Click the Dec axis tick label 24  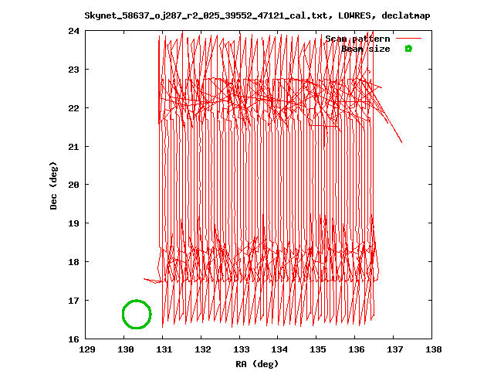pyautogui.click(x=74, y=31)
